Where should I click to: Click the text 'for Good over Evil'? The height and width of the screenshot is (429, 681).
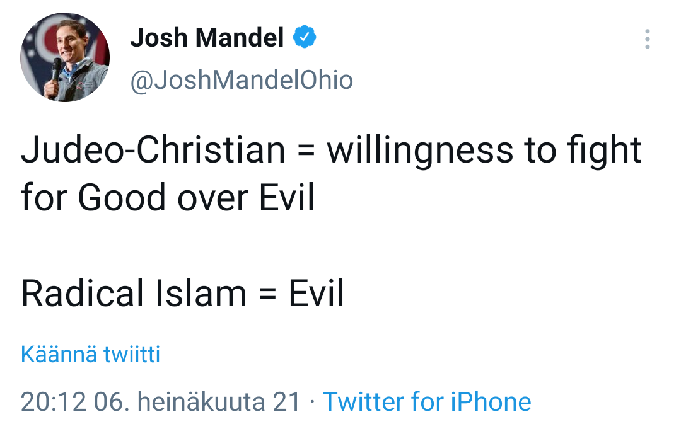point(168,197)
